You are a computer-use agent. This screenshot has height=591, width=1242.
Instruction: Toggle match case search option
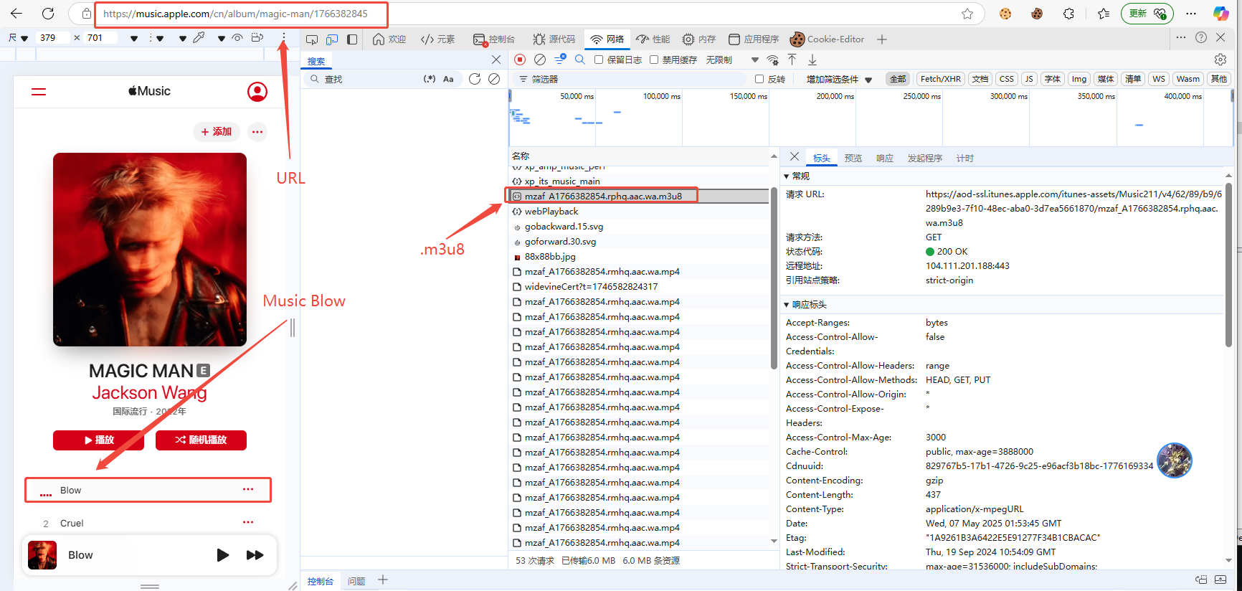click(448, 79)
